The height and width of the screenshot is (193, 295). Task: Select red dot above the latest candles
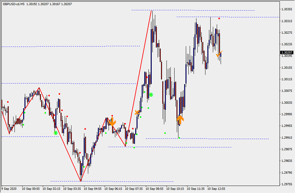219,18
